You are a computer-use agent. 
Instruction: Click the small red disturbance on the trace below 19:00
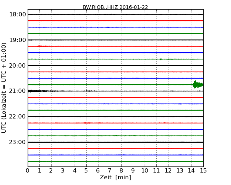(x=42, y=46)
